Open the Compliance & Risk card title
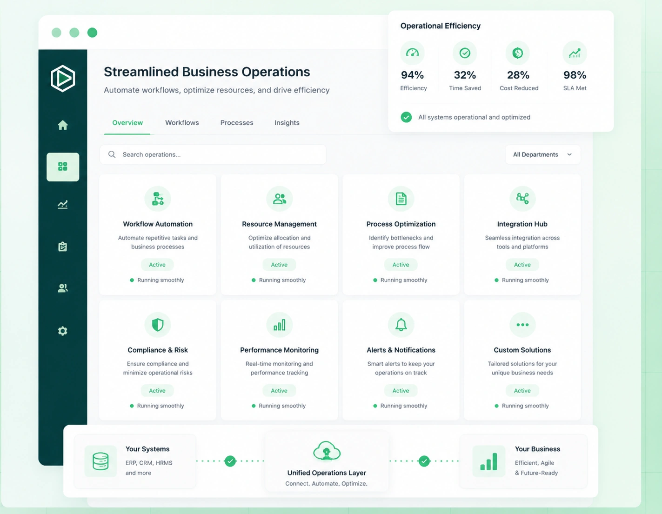Viewport: 662px width, 514px height. point(158,350)
